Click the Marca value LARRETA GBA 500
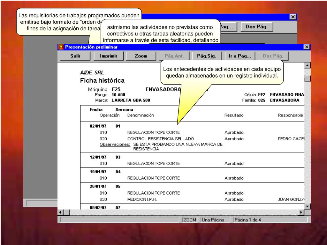Image resolution: width=327 pixels, height=245 pixels. click(x=131, y=100)
